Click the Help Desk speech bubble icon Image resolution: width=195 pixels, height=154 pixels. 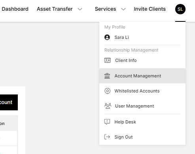(x=107, y=122)
